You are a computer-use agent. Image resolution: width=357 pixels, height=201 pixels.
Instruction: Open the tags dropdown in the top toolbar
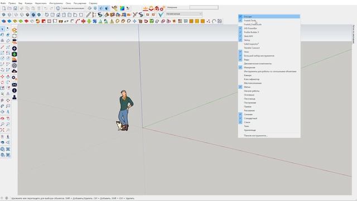coord(184,14)
